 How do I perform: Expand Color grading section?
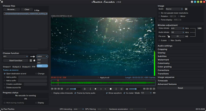[x=165, y=67]
